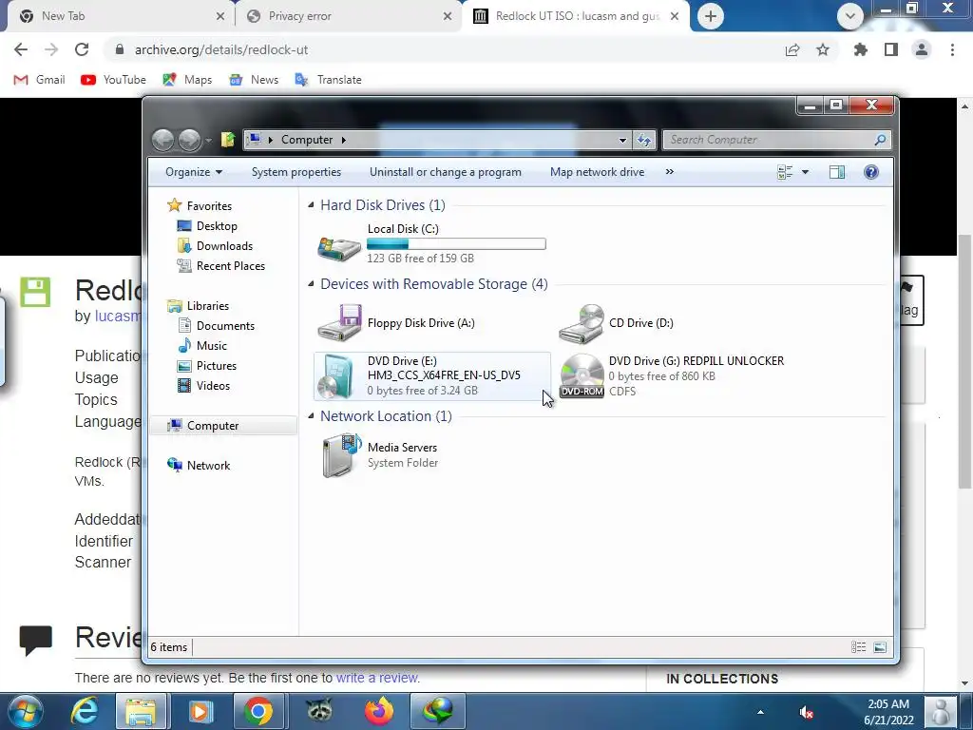The image size is (973, 730).
Task: Open Internet Explorer from taskbar
Action: (84, 711)
